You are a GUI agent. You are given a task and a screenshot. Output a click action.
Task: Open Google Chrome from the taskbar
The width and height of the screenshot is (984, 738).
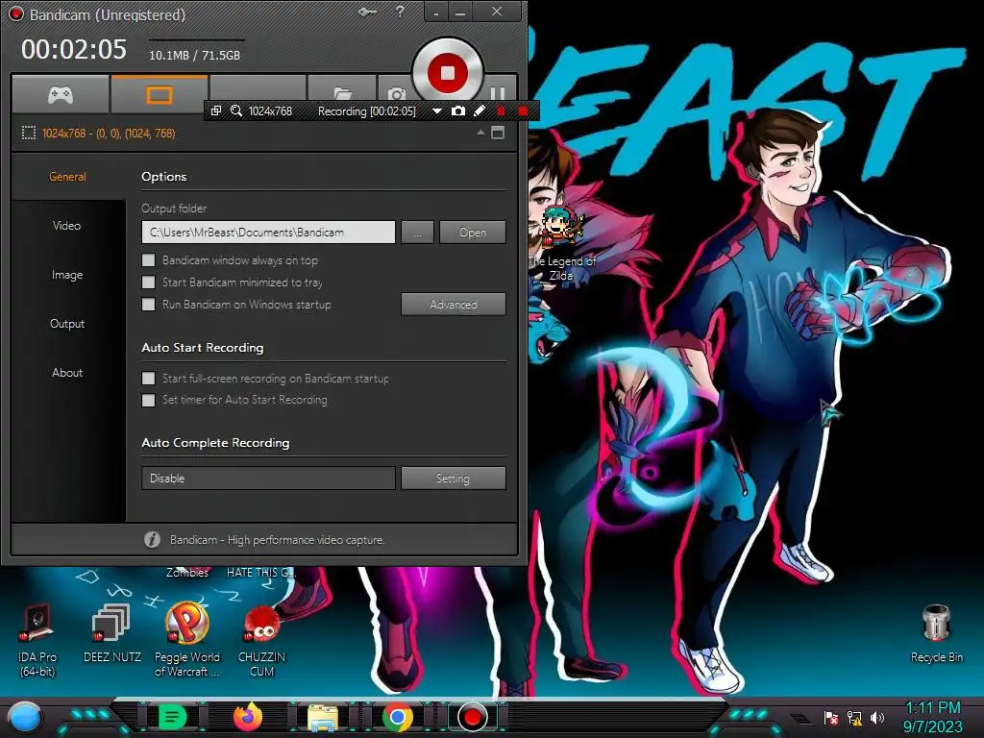[x=398, y=717]
